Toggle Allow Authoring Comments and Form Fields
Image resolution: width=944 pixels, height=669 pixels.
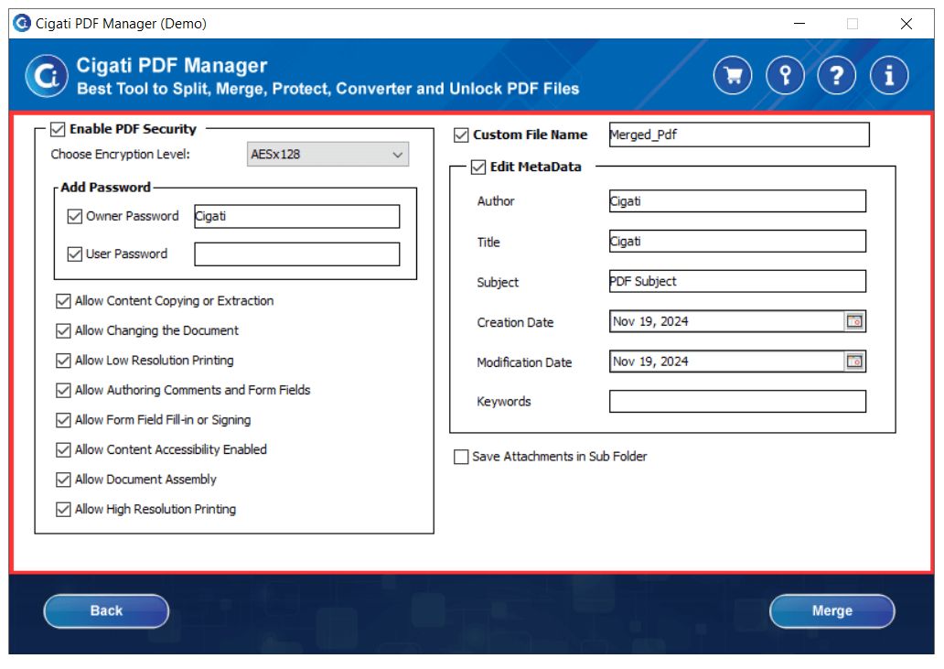point(63,390)
